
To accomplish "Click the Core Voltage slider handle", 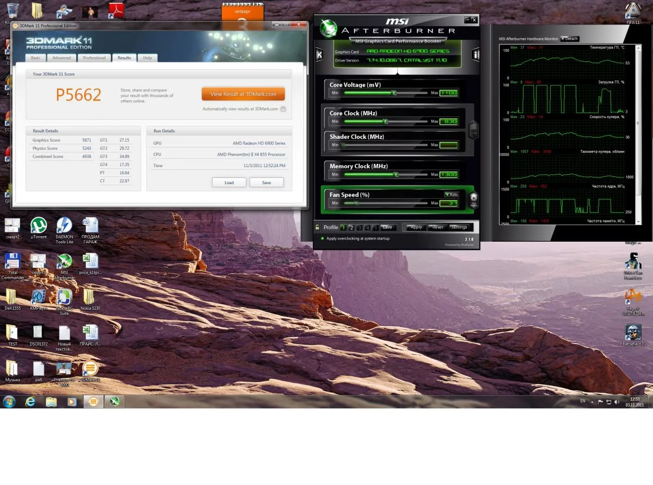I will pyautogui.click(x=393, y=93).
